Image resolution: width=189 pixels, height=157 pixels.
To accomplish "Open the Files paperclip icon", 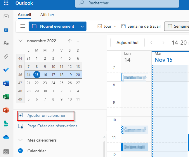I will coord(6,57).
